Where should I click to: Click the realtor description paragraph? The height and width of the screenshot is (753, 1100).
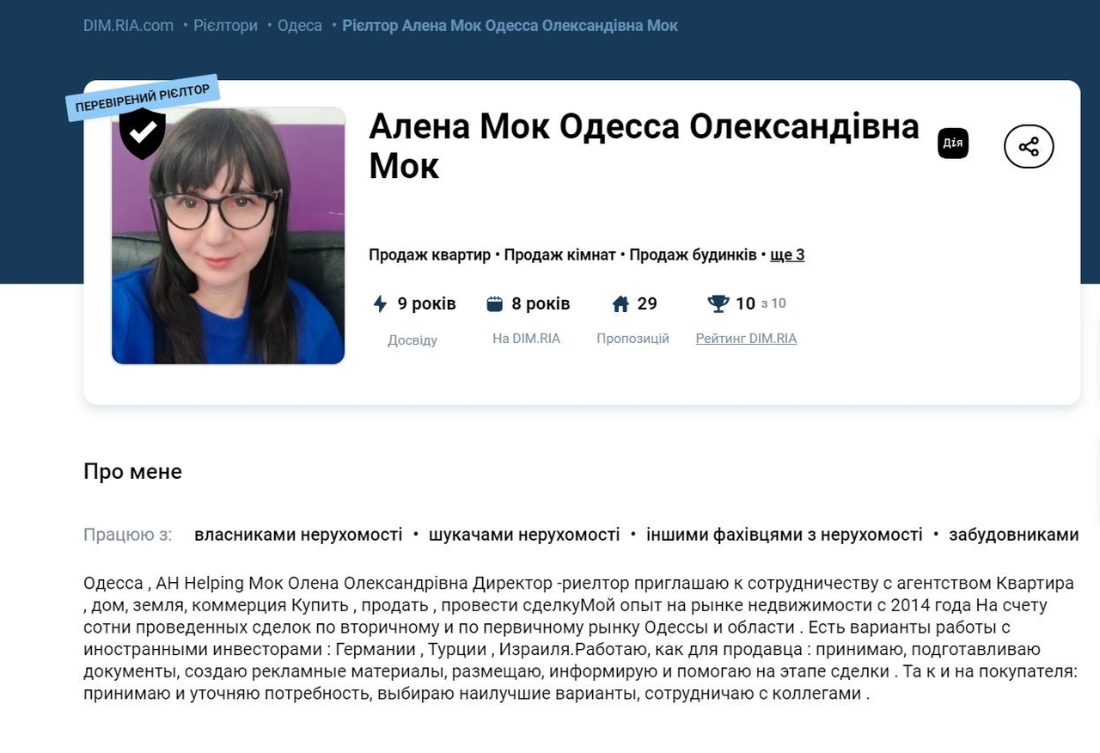[x=581, y=638]
